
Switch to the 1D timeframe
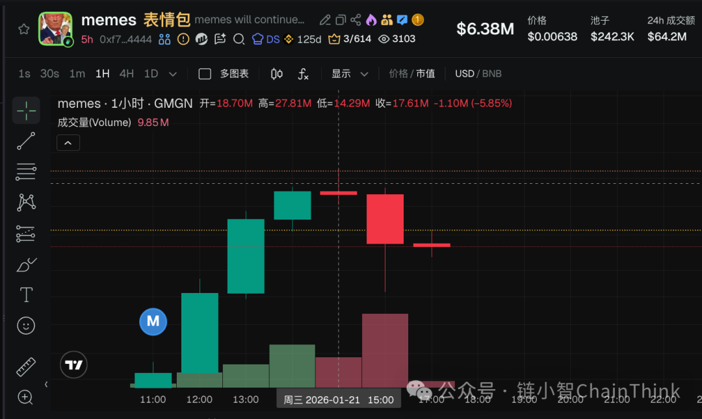point(151,74)
